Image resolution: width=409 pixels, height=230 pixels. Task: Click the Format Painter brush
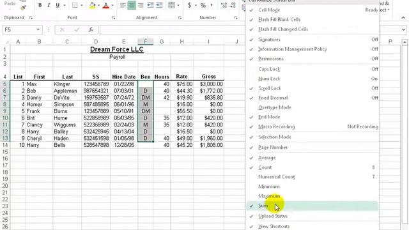23,8
